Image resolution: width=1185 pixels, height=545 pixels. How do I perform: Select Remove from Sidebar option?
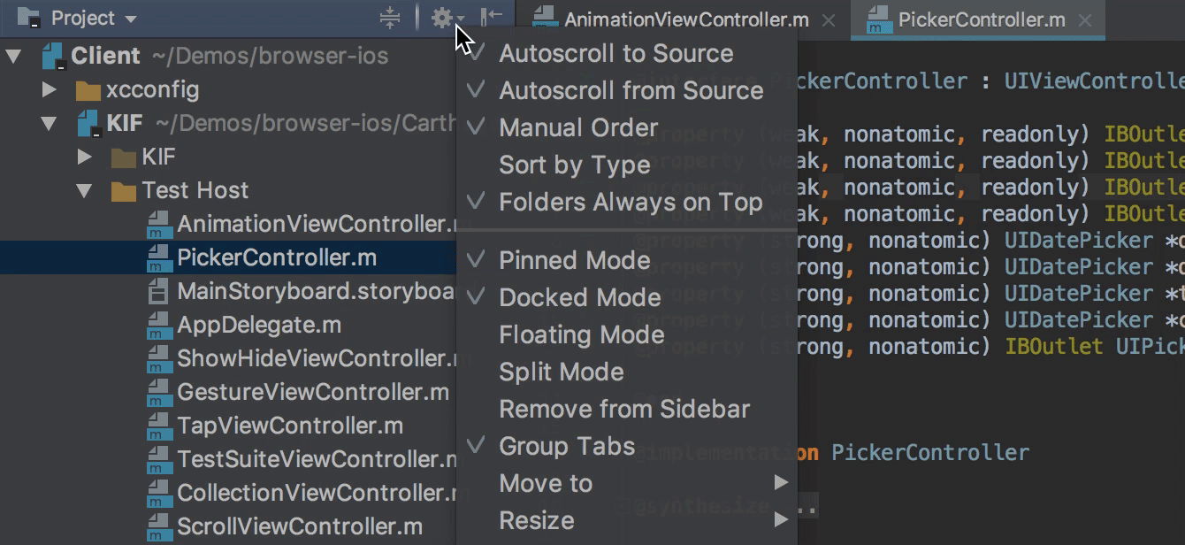623,409
